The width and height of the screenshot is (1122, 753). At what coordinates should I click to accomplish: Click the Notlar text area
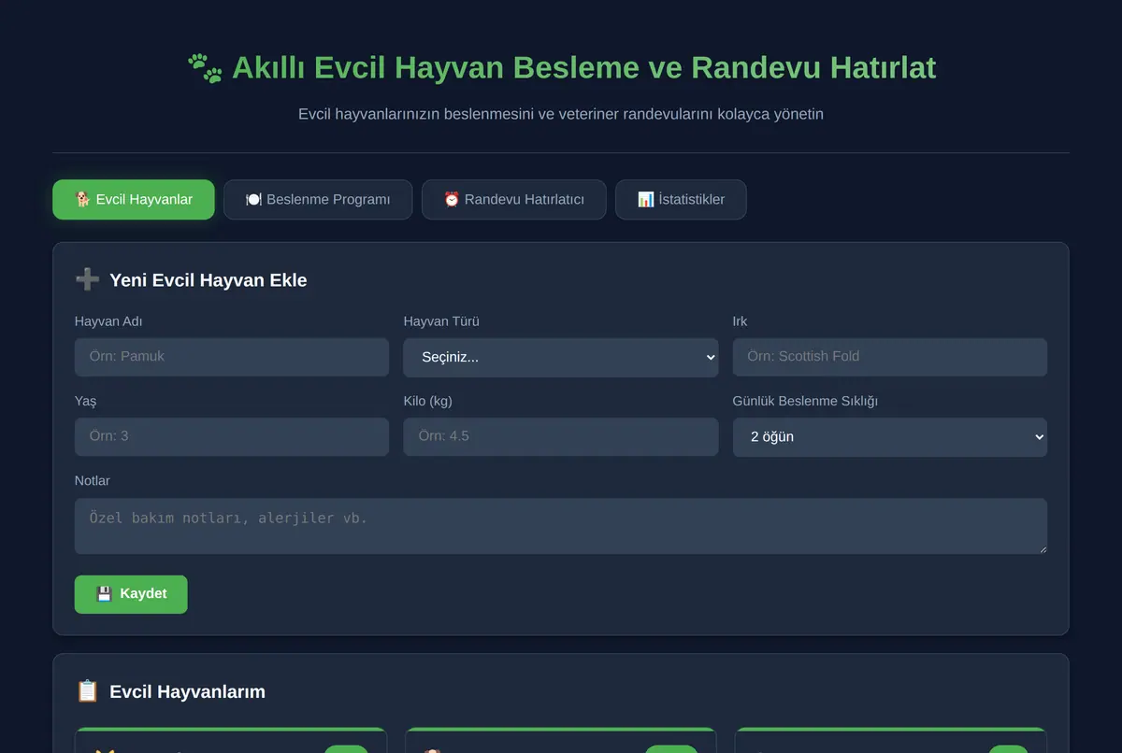561,526
